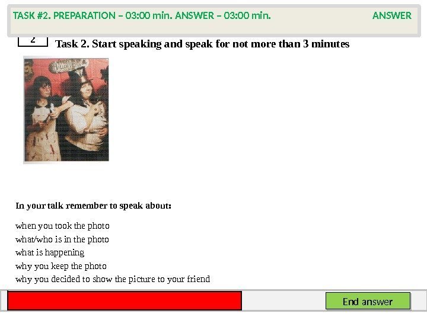Screen dimensions: 427x320
Task: Open the photo of two costumed people
Action: 66,110
